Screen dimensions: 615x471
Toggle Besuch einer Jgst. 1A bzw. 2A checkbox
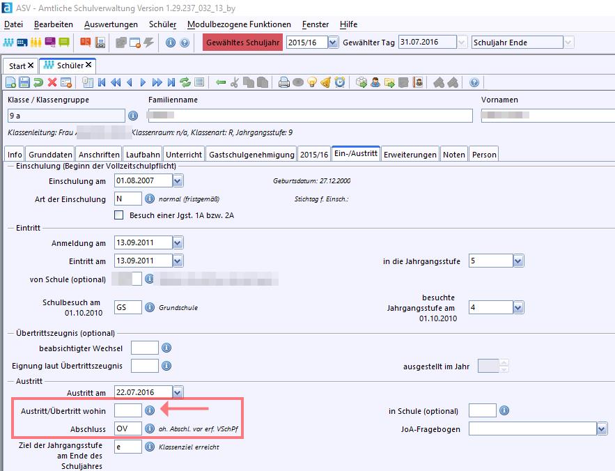(x=119, y=215)
